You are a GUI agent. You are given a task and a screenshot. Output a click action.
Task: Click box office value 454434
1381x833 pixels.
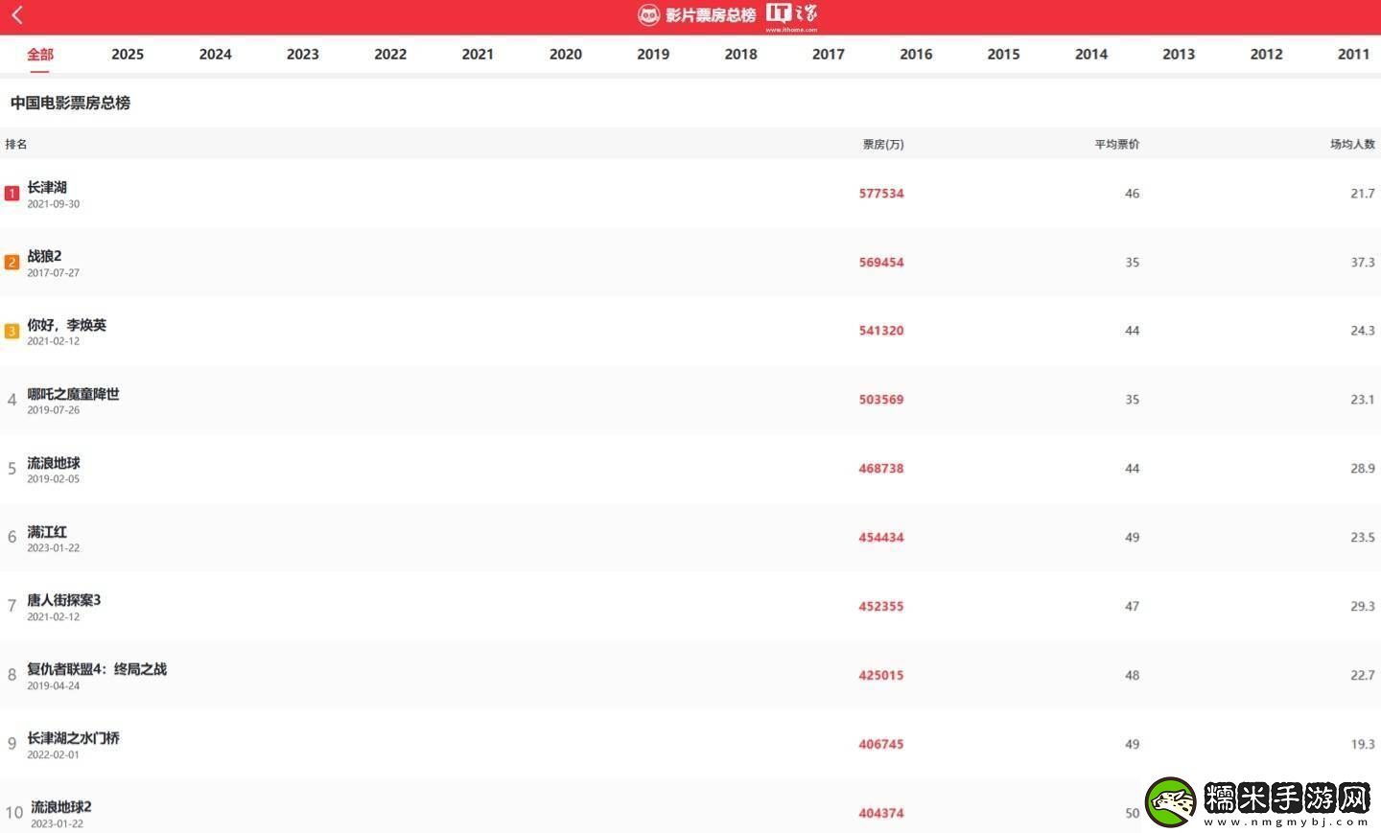click(881, 538)
